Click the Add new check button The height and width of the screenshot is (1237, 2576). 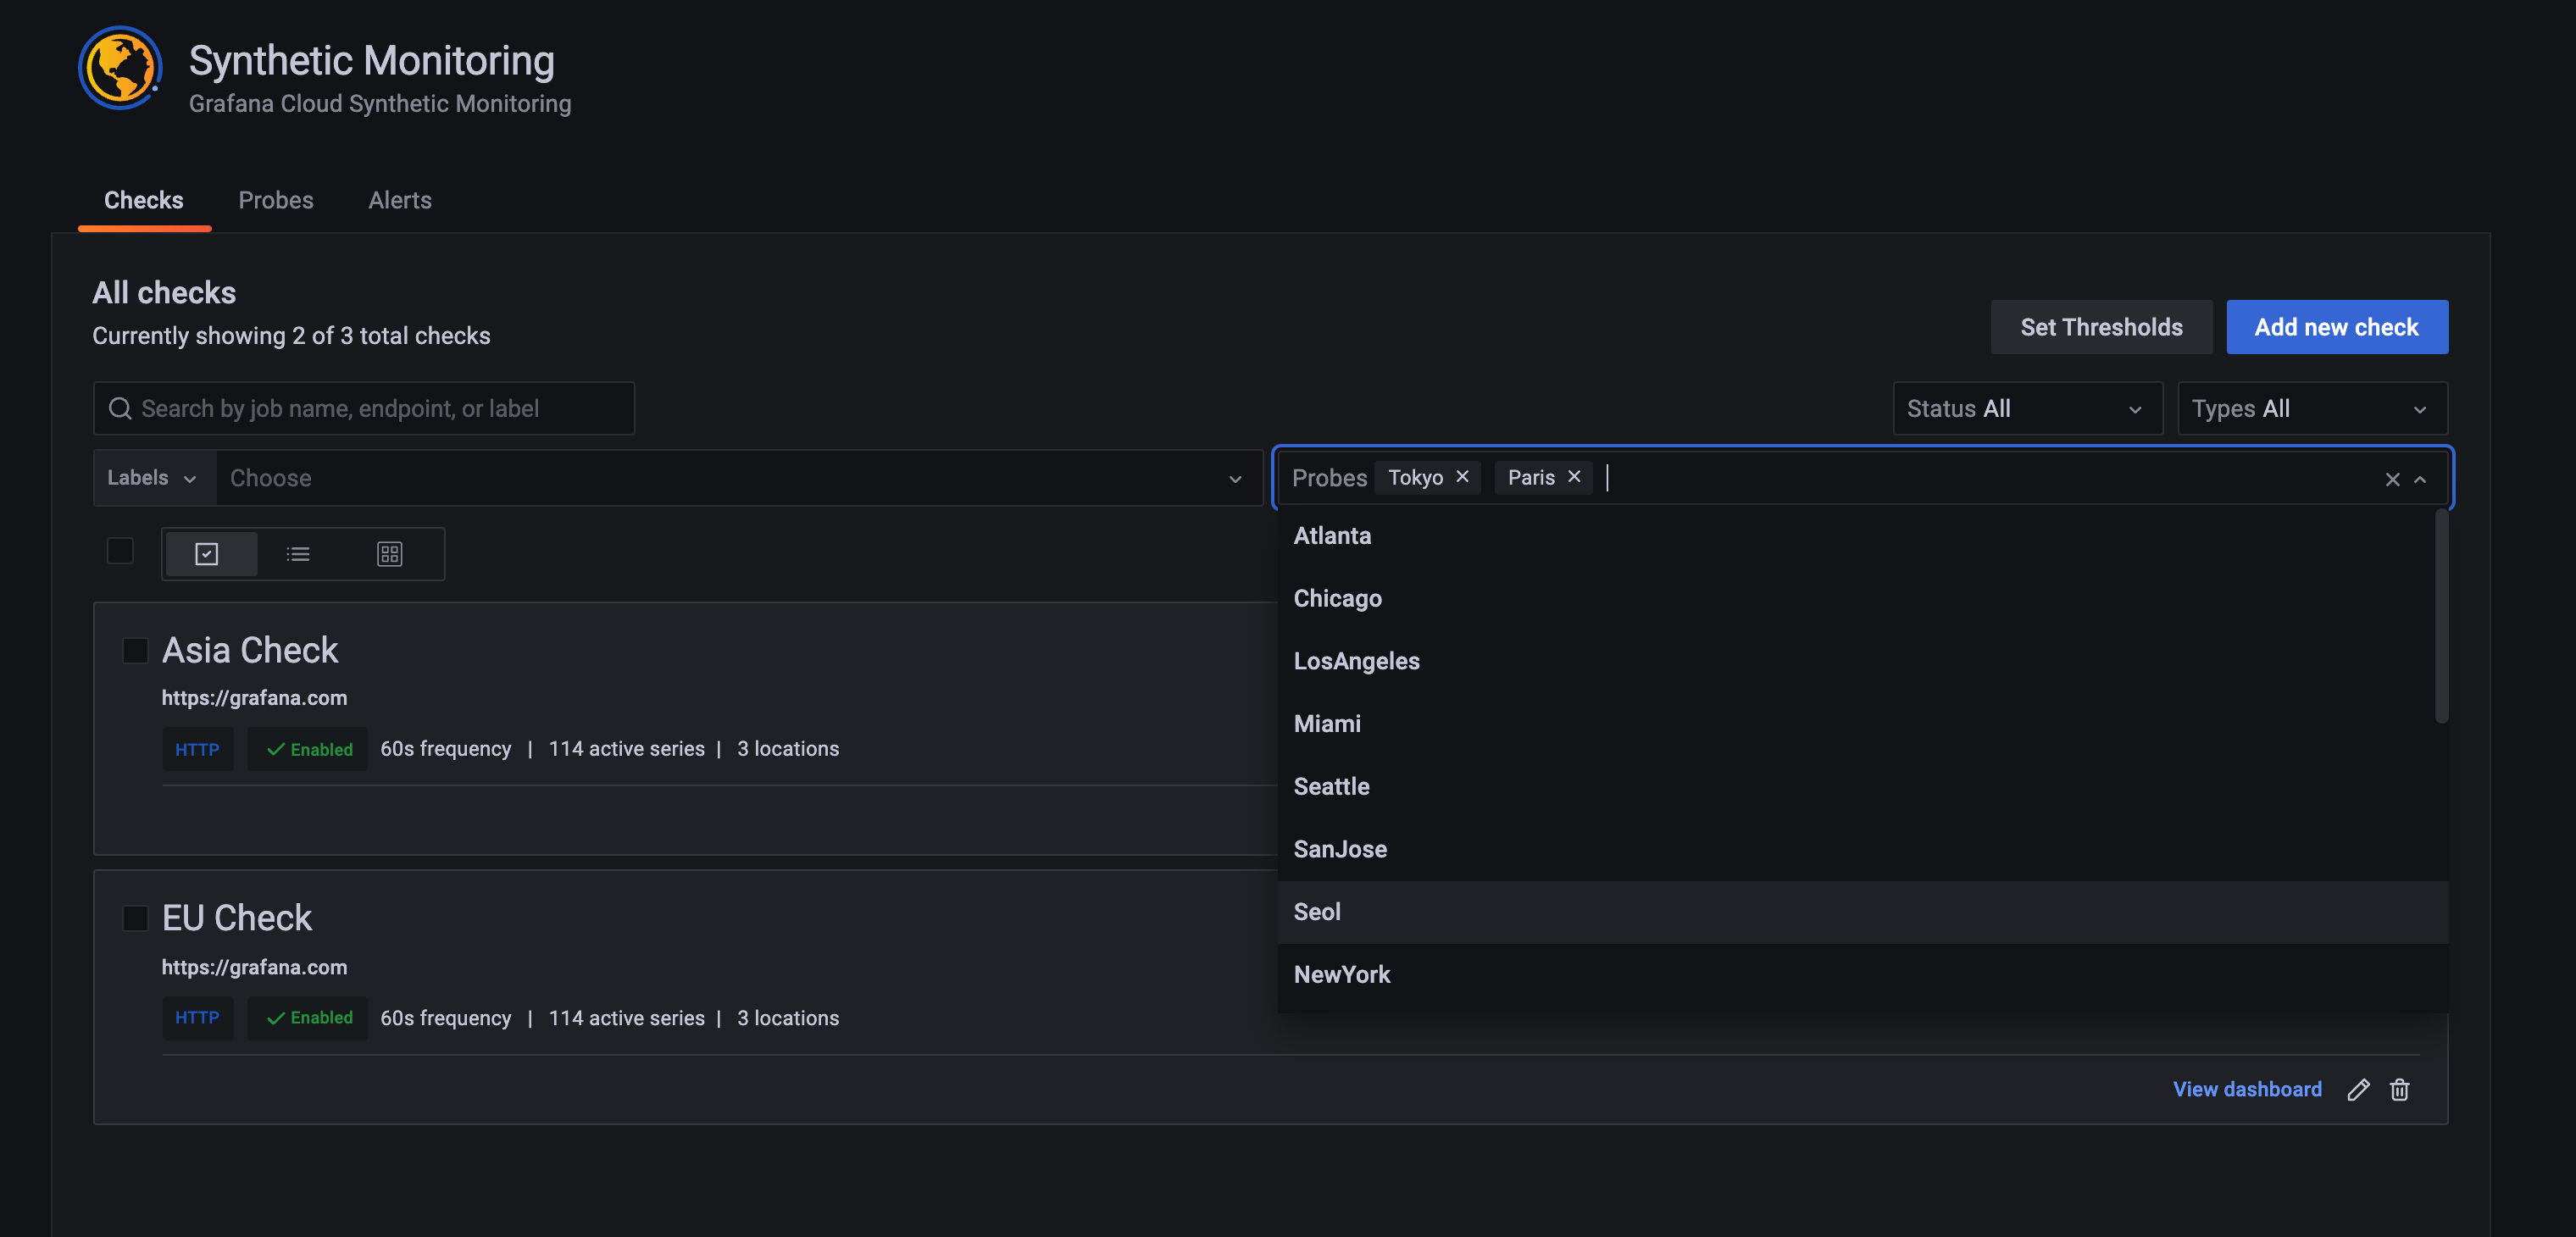pyautogui.click(x=2336, y=327)
